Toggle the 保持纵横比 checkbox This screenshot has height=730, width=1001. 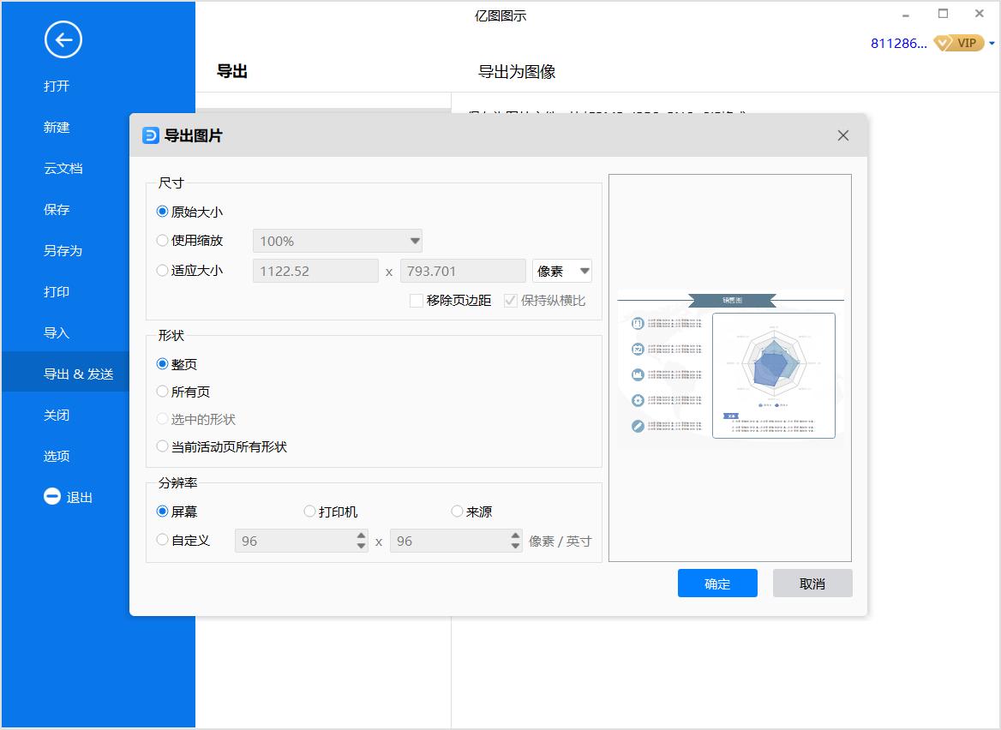coord(510,302)
